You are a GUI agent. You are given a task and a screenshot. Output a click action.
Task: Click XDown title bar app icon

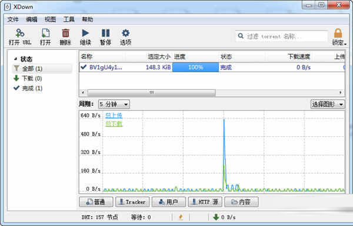coord(8,6)
